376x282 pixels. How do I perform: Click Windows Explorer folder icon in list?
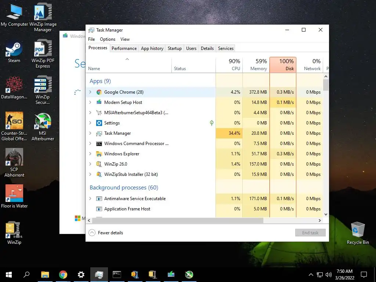(x=99, y=154)
